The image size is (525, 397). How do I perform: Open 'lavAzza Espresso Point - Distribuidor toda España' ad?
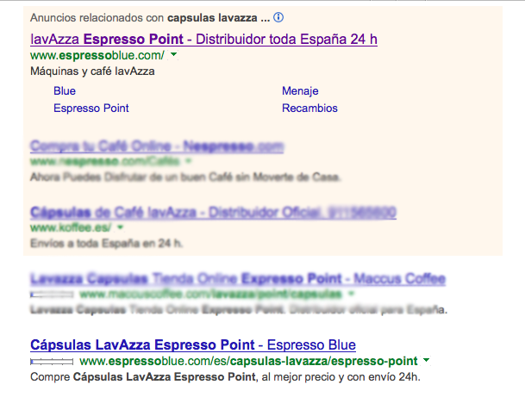click(x=203, y=39)
